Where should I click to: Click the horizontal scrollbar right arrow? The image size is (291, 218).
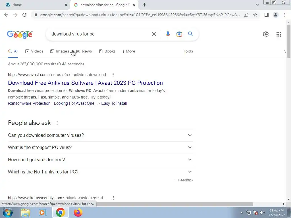point(284,204)
